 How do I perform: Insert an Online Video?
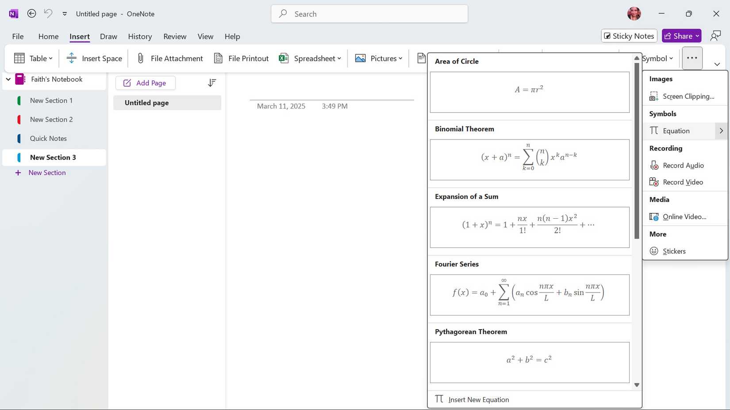(684, 216)
